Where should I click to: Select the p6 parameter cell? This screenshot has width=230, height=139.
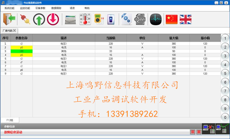click(x=21, y=70)
